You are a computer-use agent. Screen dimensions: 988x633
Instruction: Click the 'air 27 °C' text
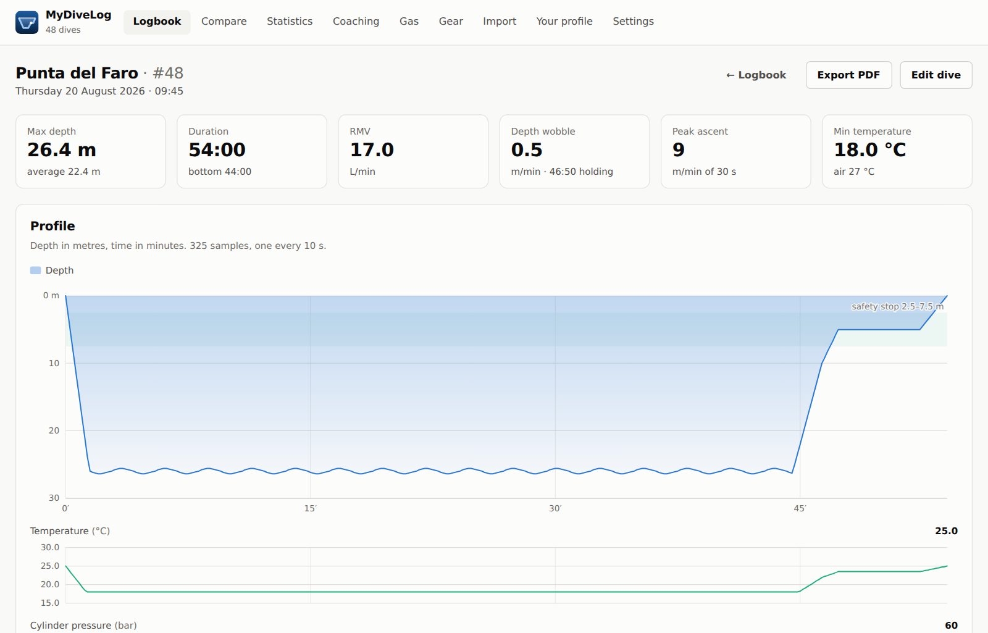coord(854,172)
